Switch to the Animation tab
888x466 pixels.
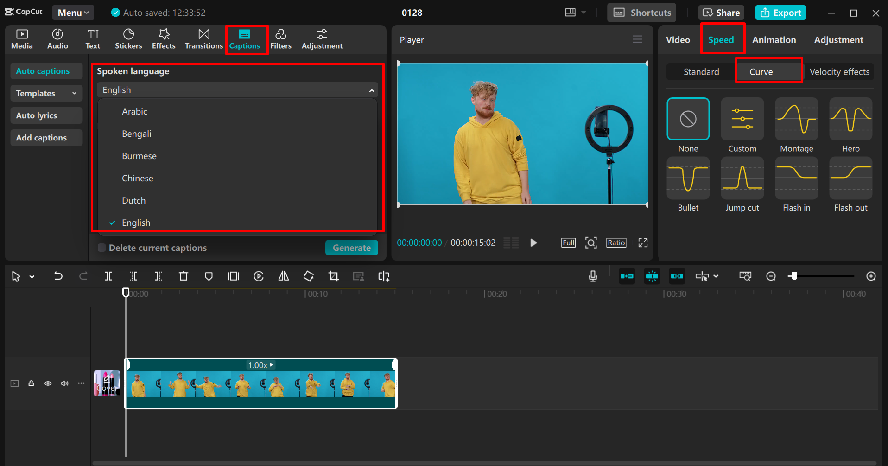click(x=774, y=40)
